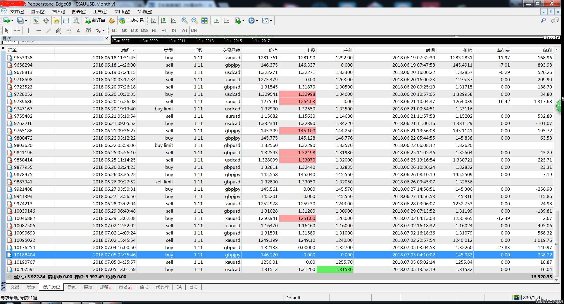The height and width of the screenshot is (304, 564).
Task: Switch timeframe to H1
Action: click(x=154, y=30)
